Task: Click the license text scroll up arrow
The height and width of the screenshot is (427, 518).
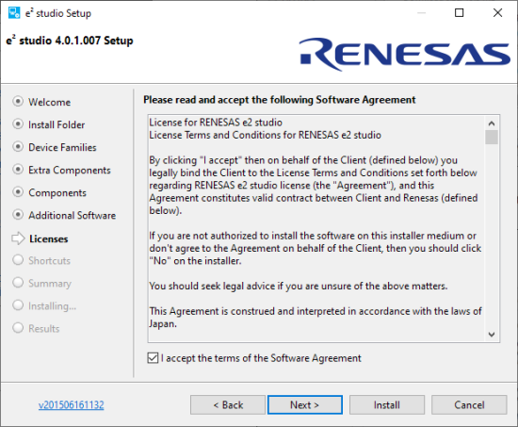Action: coord(492,123)
